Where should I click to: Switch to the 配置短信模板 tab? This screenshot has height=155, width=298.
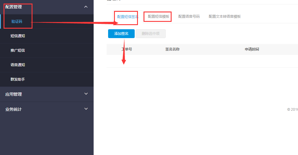[159, 17]
